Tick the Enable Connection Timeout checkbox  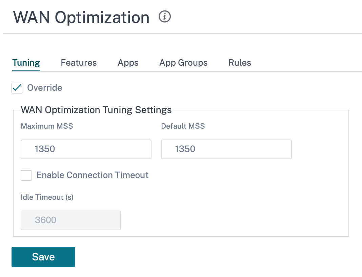26,175
